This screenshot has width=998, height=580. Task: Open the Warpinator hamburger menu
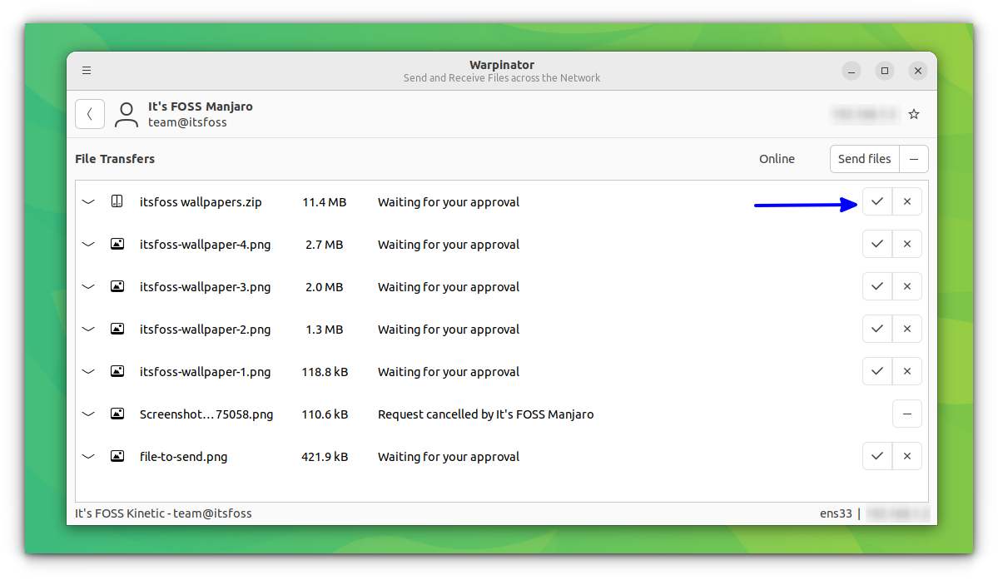pos(87,70)
